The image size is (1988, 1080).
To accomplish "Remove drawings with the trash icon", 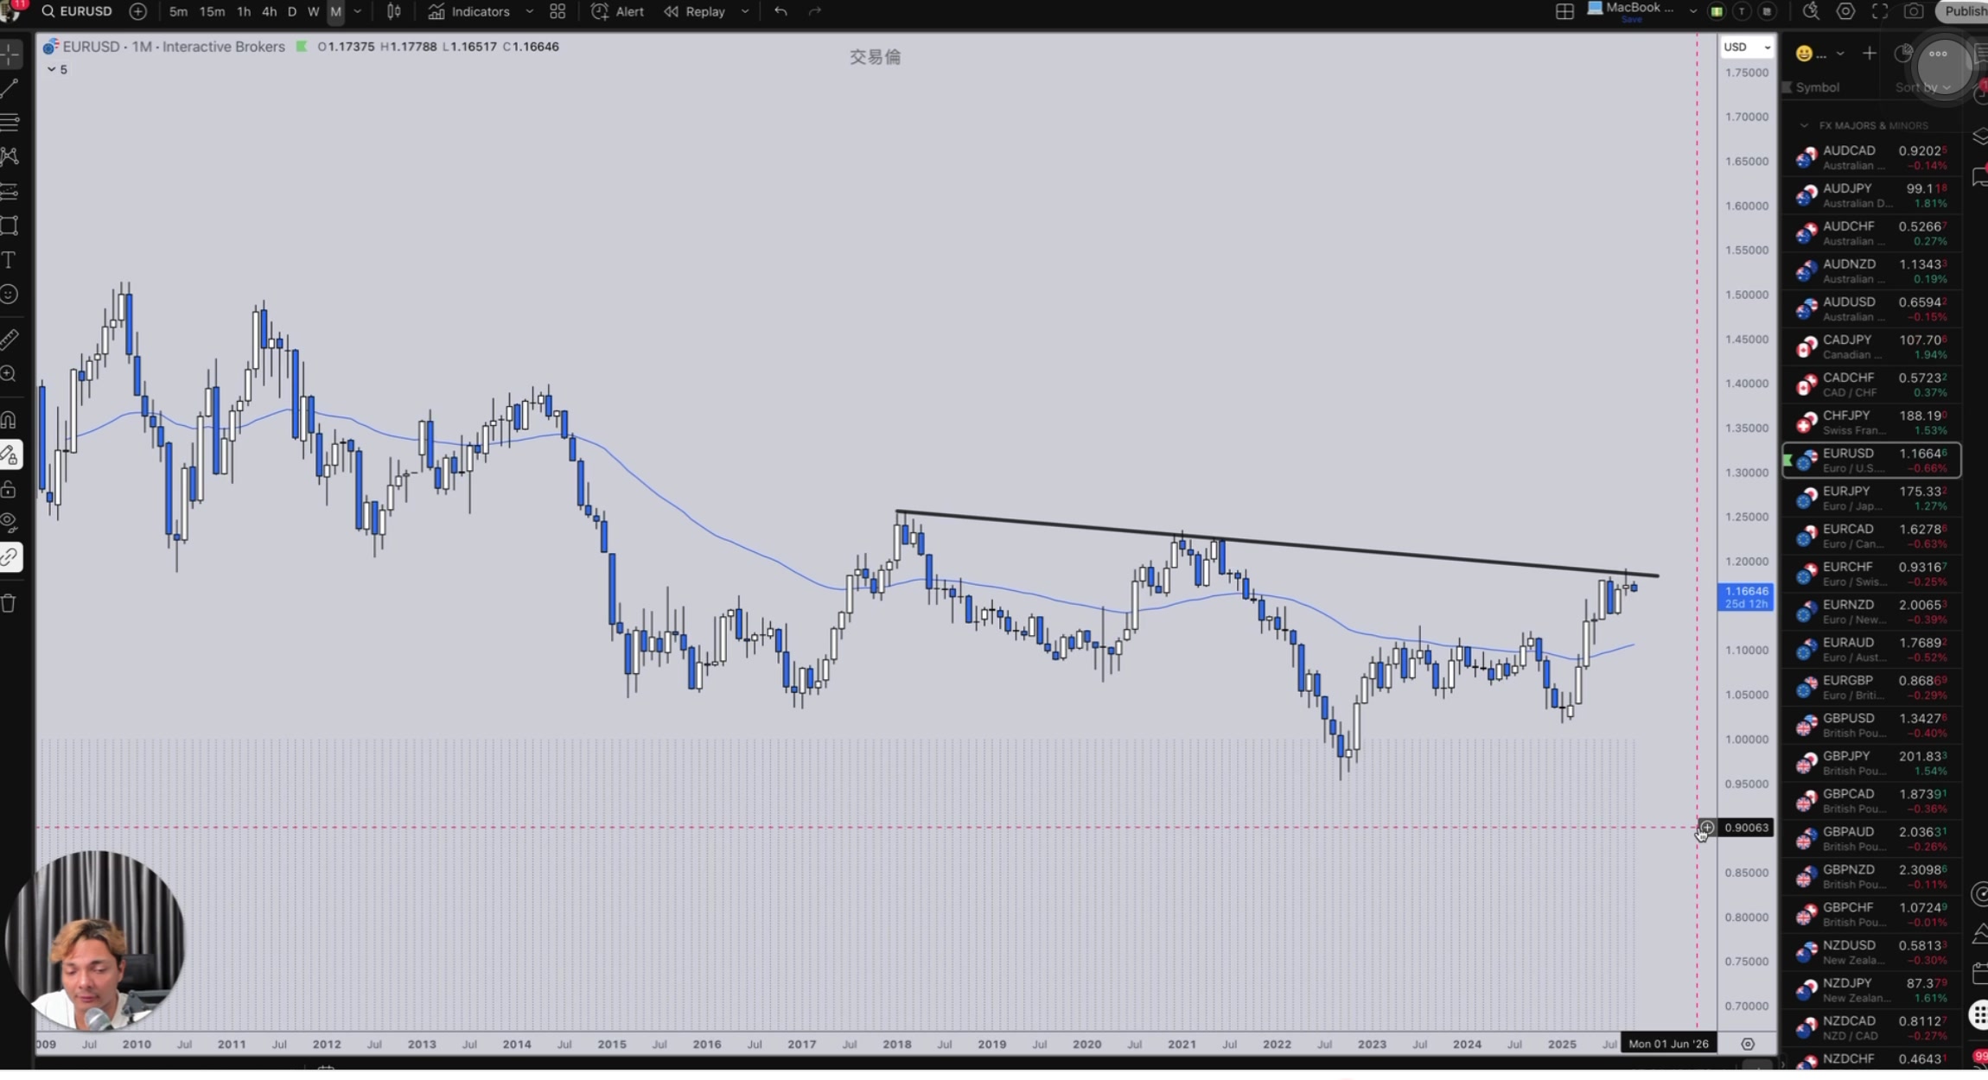I will (9, 603).
